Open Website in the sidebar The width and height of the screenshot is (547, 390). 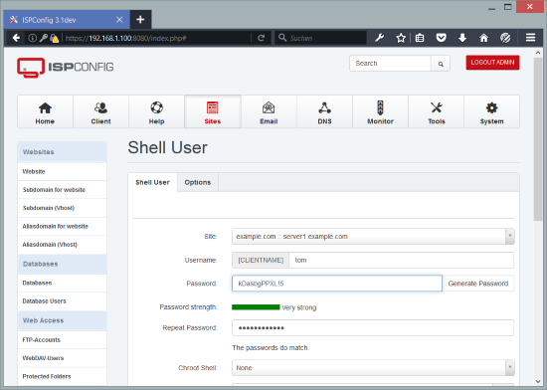pos(62,172)
